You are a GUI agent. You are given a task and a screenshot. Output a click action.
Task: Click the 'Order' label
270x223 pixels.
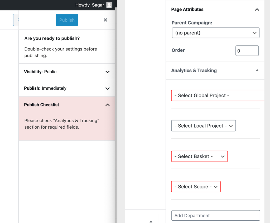coord(178,50)
